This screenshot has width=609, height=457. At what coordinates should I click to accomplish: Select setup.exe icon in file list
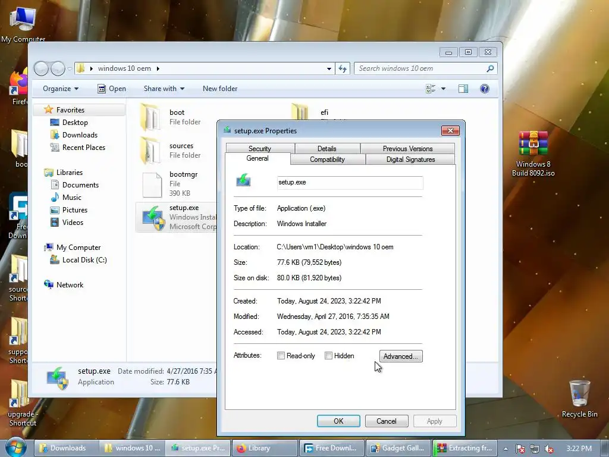click(153, 218)
